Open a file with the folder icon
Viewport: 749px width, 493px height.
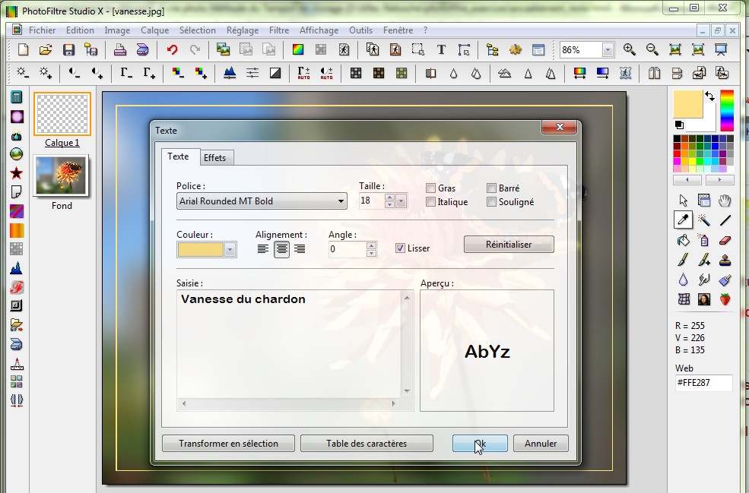tap(46, 49)
